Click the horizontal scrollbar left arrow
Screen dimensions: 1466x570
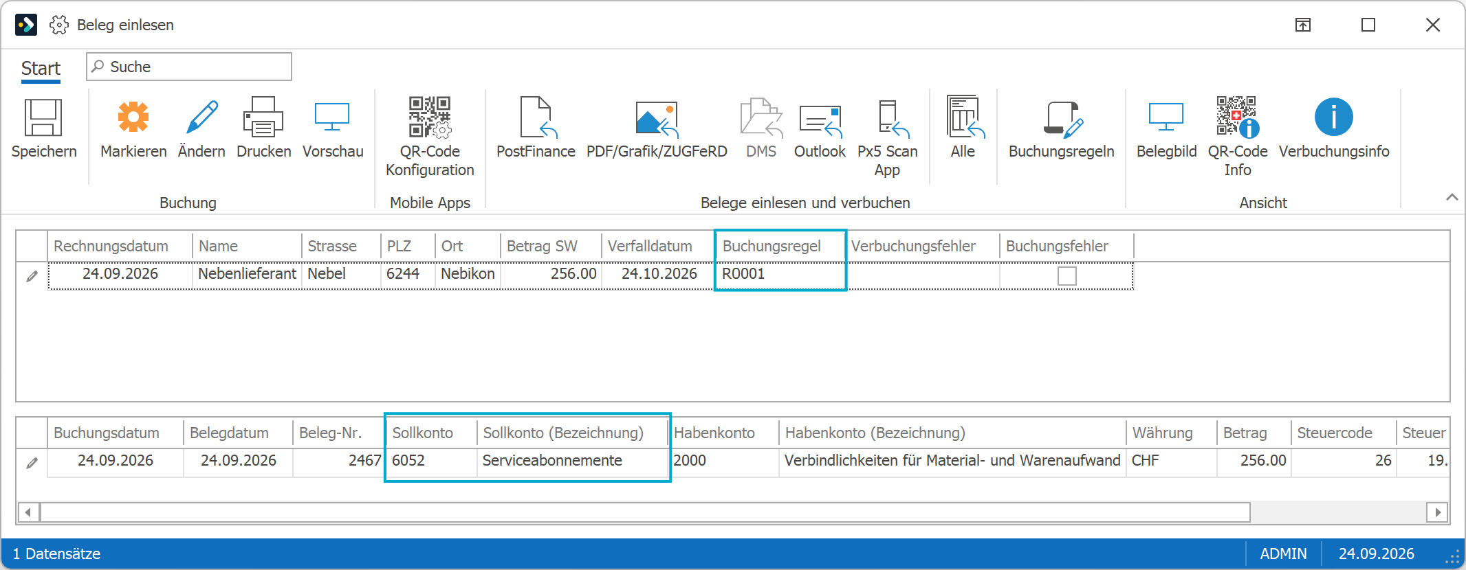pyautogui.click(x=28, y=512)
